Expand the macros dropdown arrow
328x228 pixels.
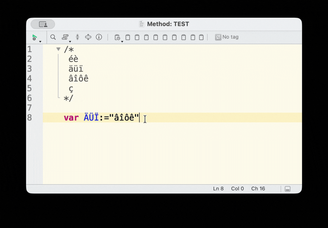point(70,42)
